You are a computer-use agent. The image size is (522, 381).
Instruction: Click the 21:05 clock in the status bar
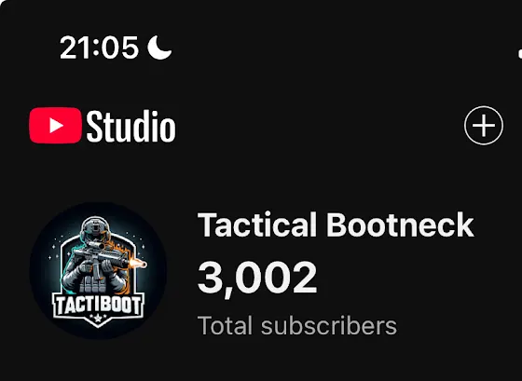coord(99,48)
